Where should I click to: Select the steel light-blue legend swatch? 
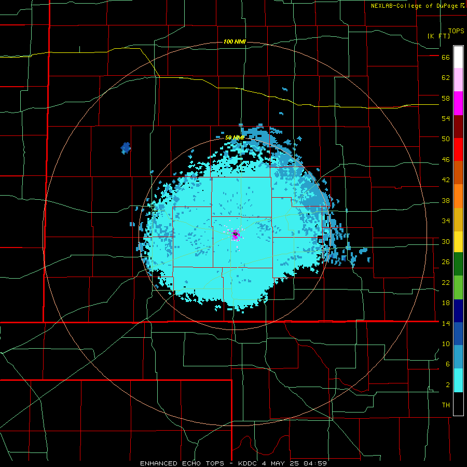tap(458, 357)
